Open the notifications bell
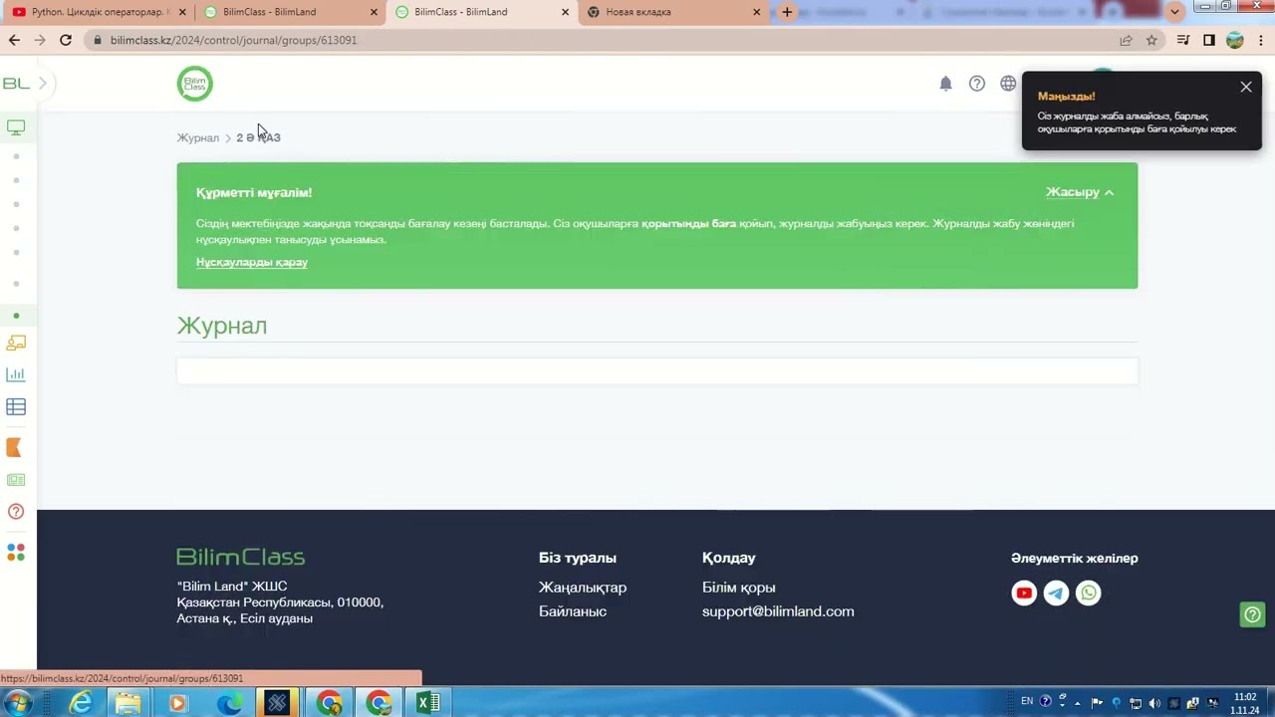 [946, 84]
